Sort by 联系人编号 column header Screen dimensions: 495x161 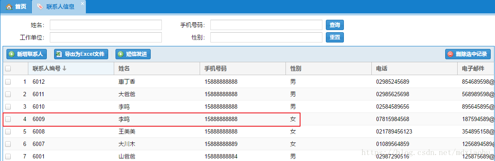click(71, 69)
